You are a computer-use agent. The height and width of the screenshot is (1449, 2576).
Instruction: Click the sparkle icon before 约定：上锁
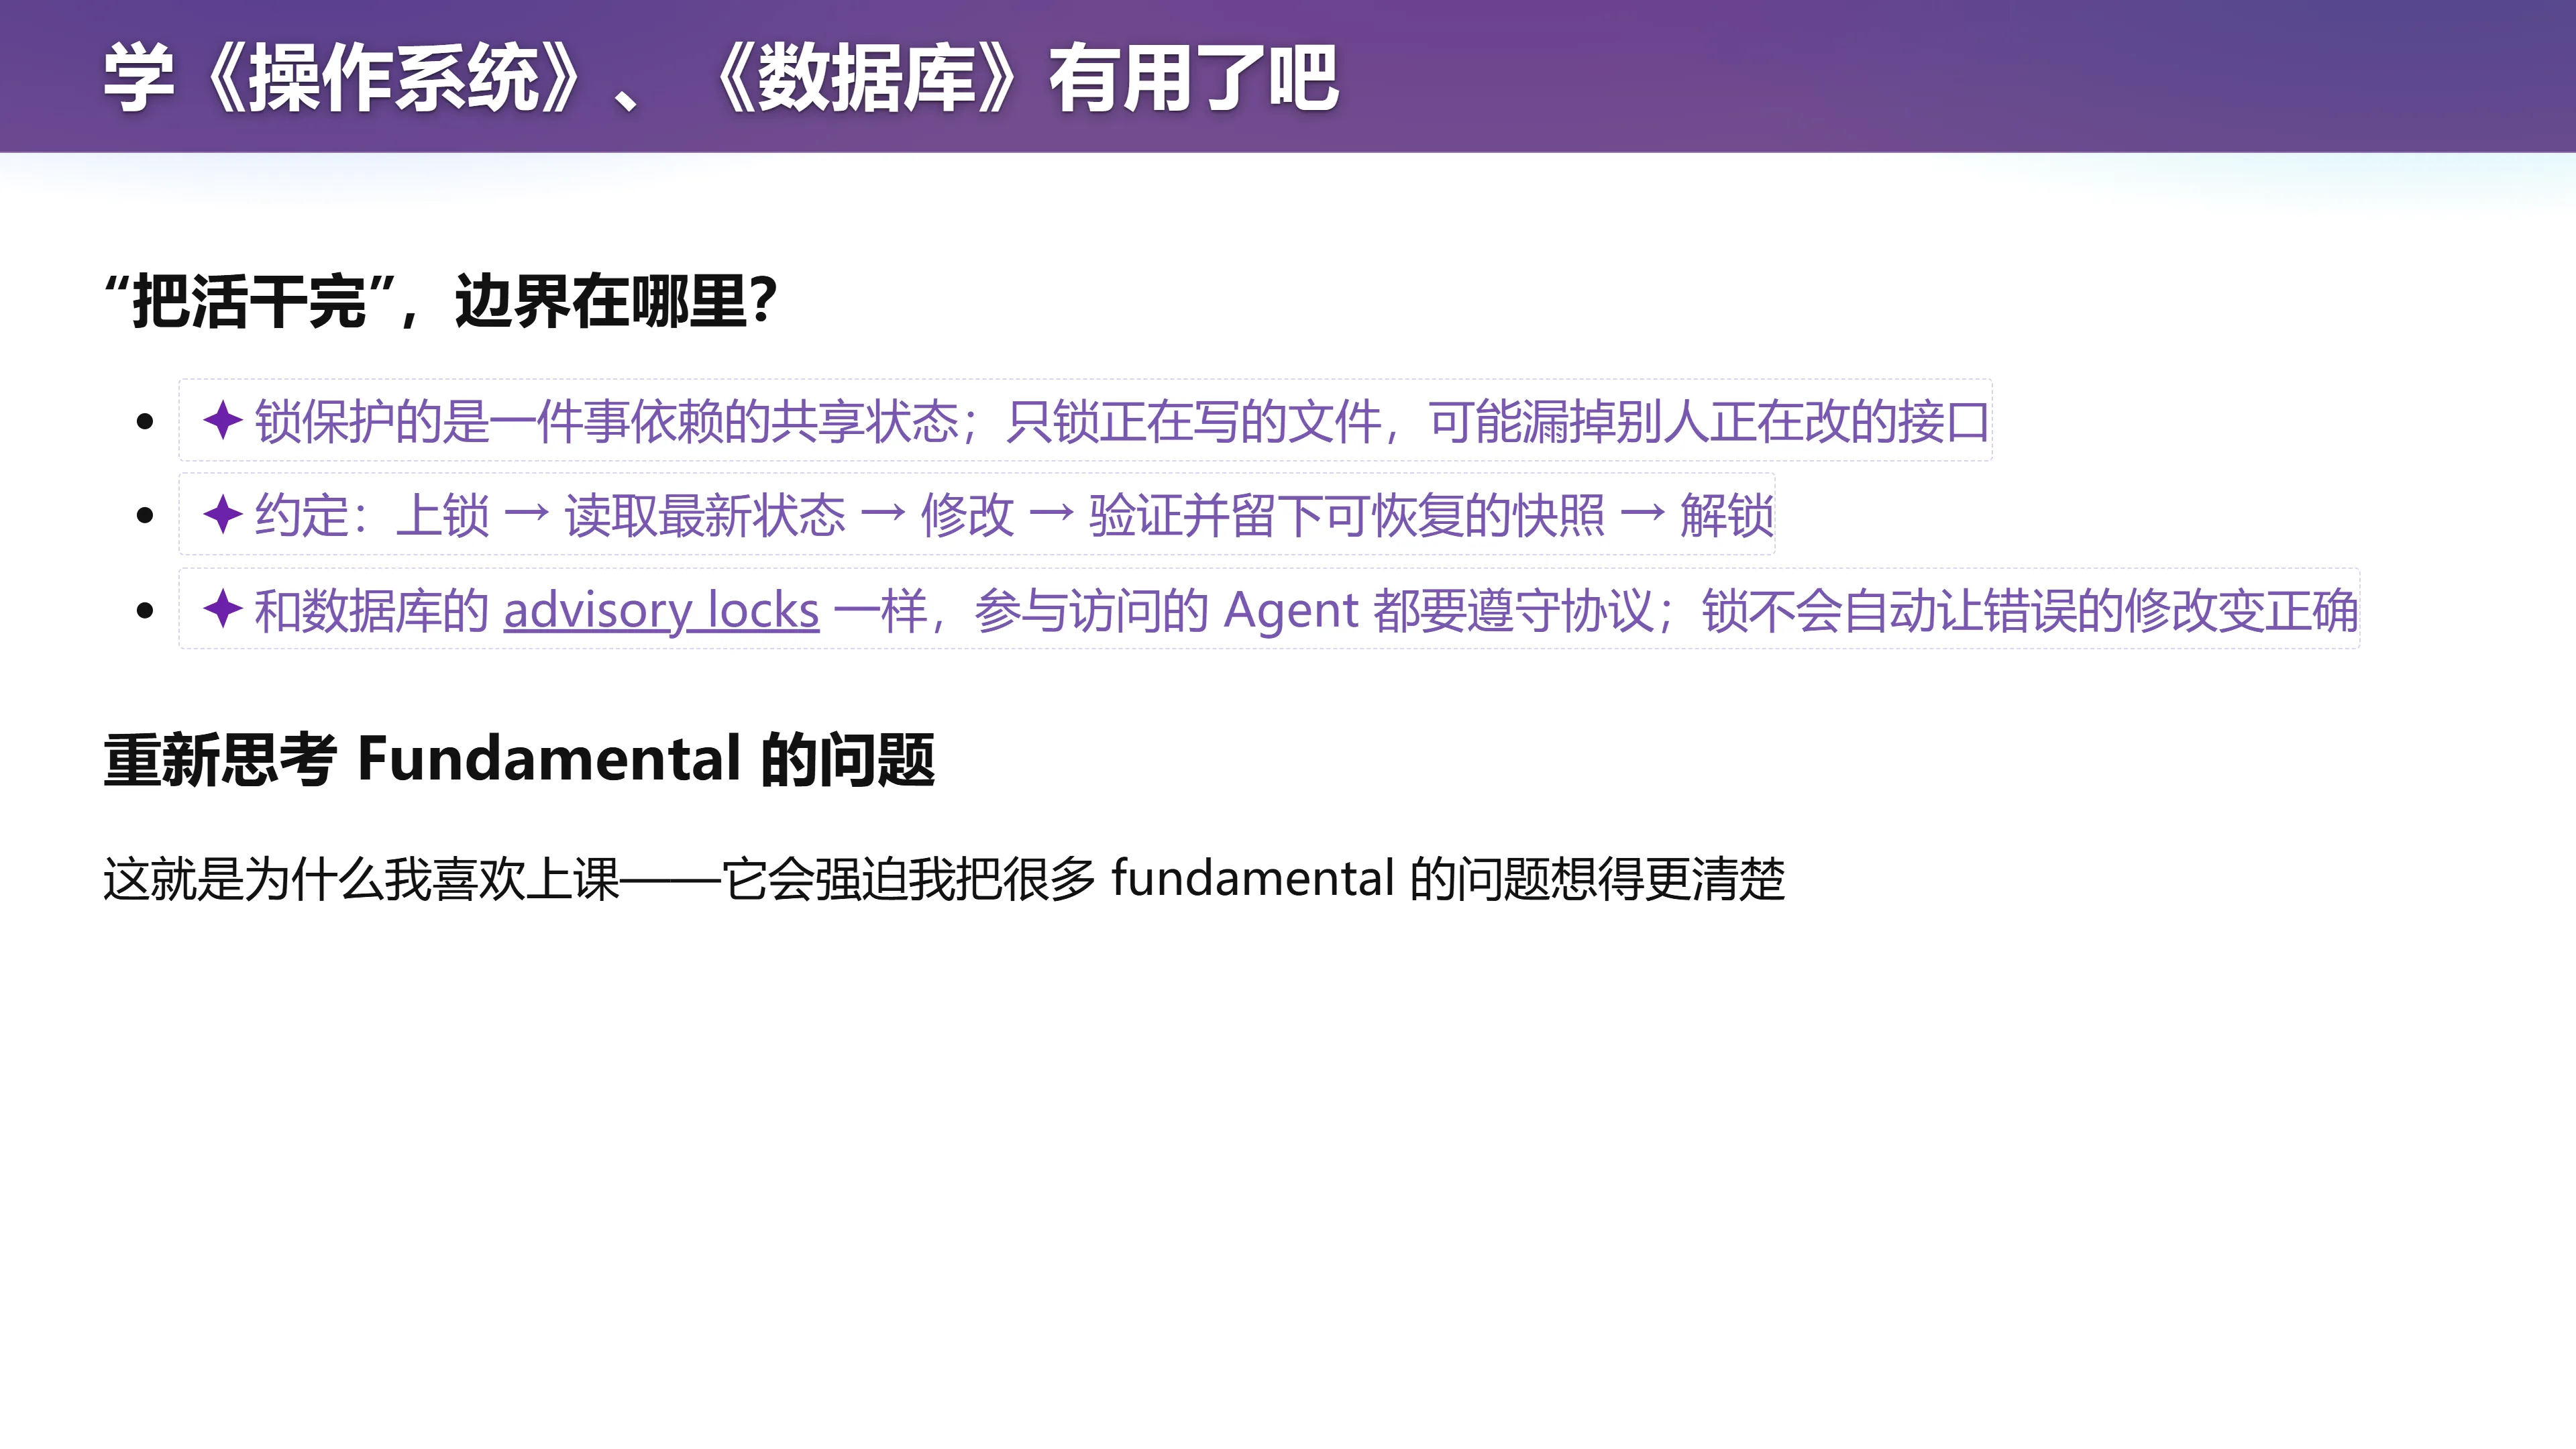[223, 514]
